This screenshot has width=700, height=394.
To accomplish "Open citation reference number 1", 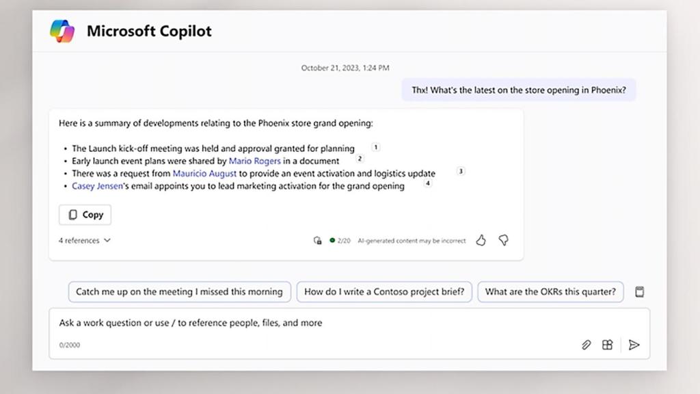I will pos(375,147).
